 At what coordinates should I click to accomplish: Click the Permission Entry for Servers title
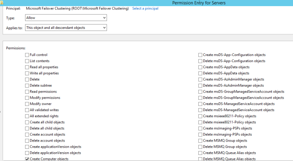click(199, 3)
